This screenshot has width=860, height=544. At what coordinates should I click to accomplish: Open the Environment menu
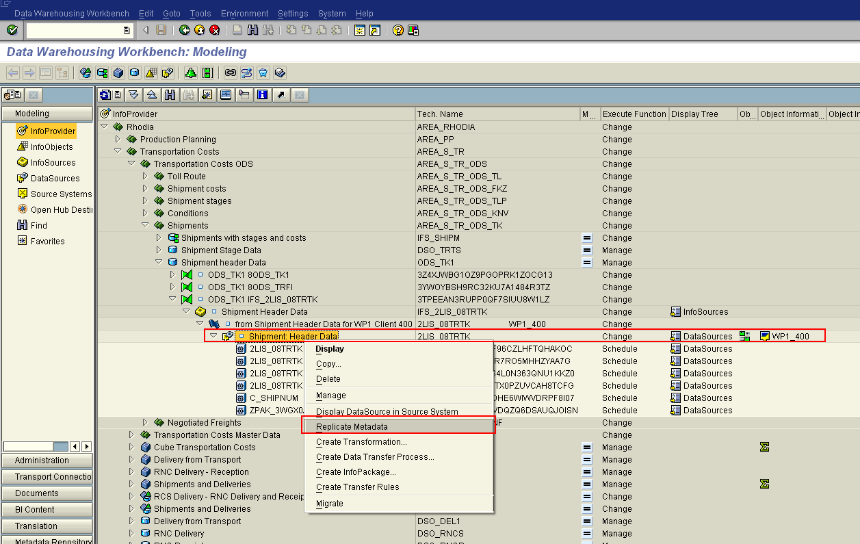(x=245, y=13)
